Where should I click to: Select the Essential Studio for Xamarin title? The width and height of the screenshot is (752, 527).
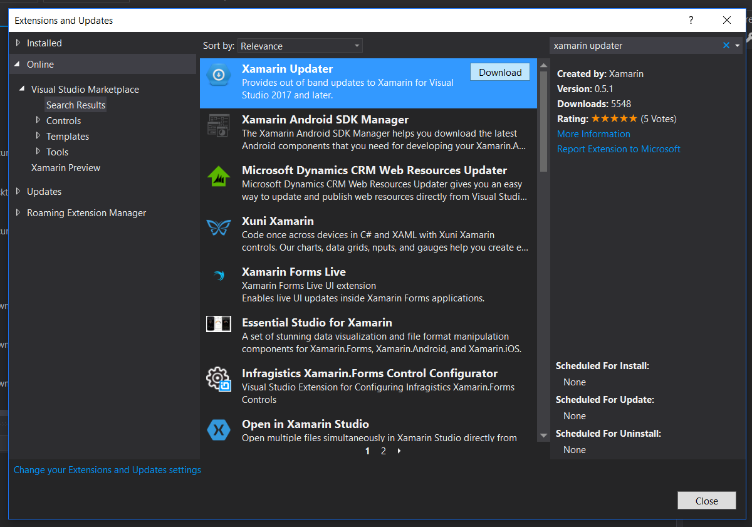pos(317,323)
